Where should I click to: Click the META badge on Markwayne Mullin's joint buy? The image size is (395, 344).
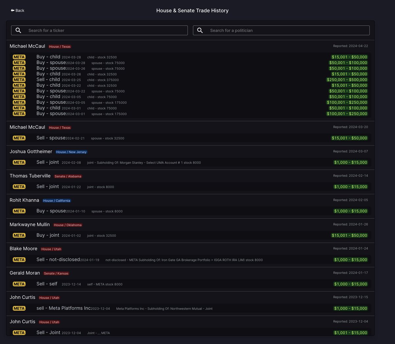click(x=19, y=235)
